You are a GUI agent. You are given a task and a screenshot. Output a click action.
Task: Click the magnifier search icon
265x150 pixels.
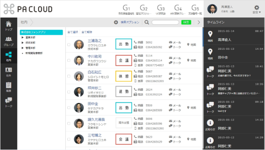(147, 22)
